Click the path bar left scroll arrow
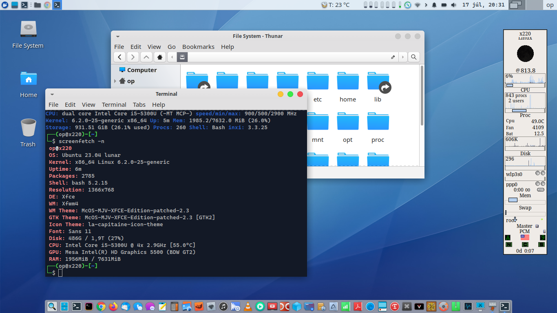This screenshot has height=313, width=557. tap(172, 57)
